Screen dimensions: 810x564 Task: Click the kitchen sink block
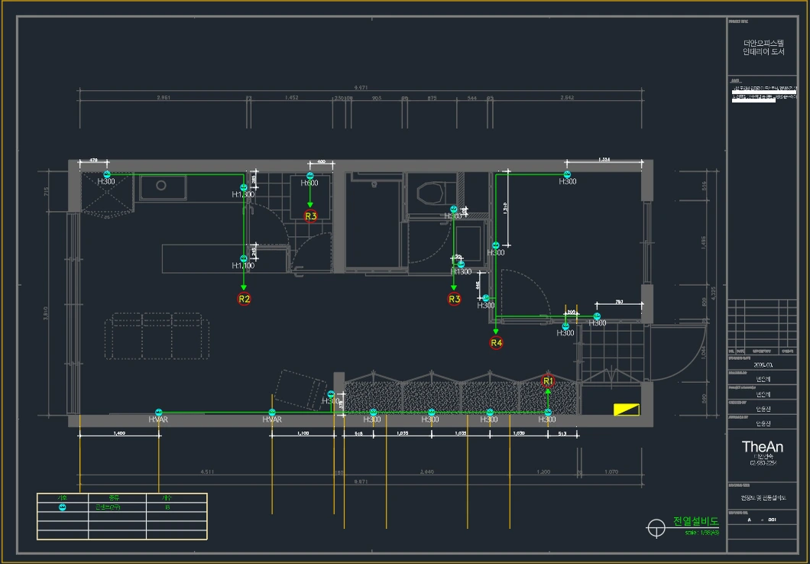point(164,186)
